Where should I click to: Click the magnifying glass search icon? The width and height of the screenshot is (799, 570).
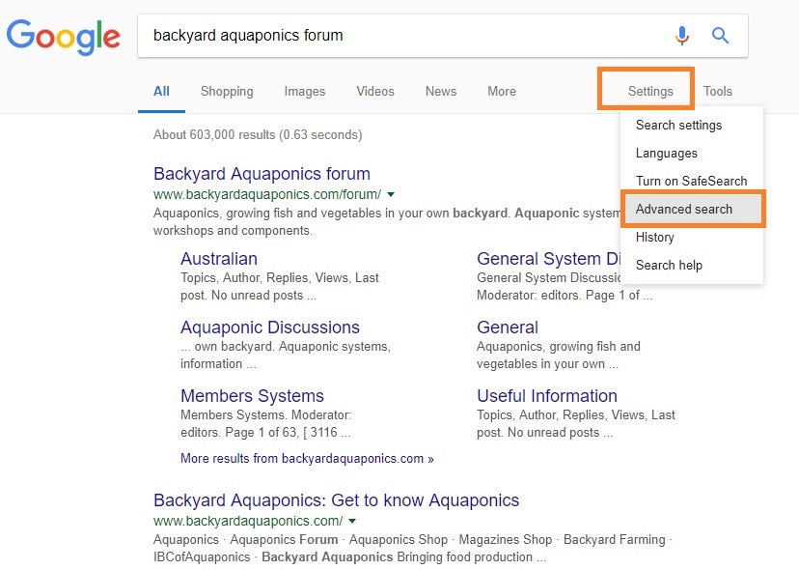pyautogui.click(x=720, y=35)
